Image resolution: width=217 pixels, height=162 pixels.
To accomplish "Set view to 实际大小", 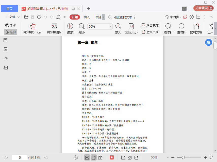I will point(131,29).
